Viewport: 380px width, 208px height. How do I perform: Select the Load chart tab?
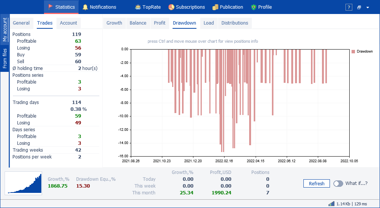(209, 23)
